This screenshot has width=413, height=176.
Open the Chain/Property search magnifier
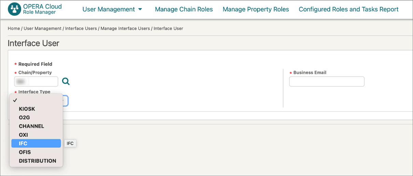[66, 81]
